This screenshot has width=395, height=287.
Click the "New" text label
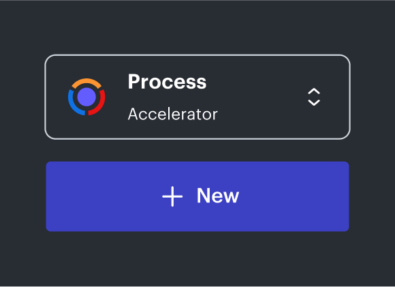(x=218, y=196)
